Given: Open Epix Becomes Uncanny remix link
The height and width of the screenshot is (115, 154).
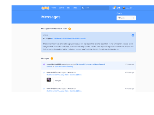Looking at the screenshot, I should (x=64, y=67).
